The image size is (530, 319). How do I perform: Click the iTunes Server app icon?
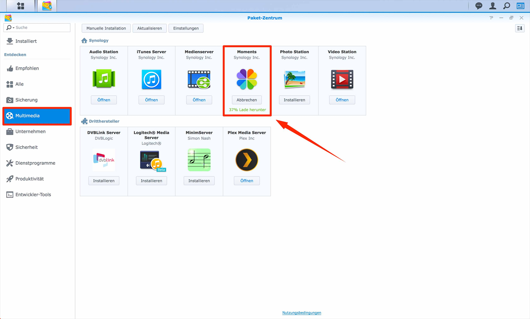click(x=152, y=79)
